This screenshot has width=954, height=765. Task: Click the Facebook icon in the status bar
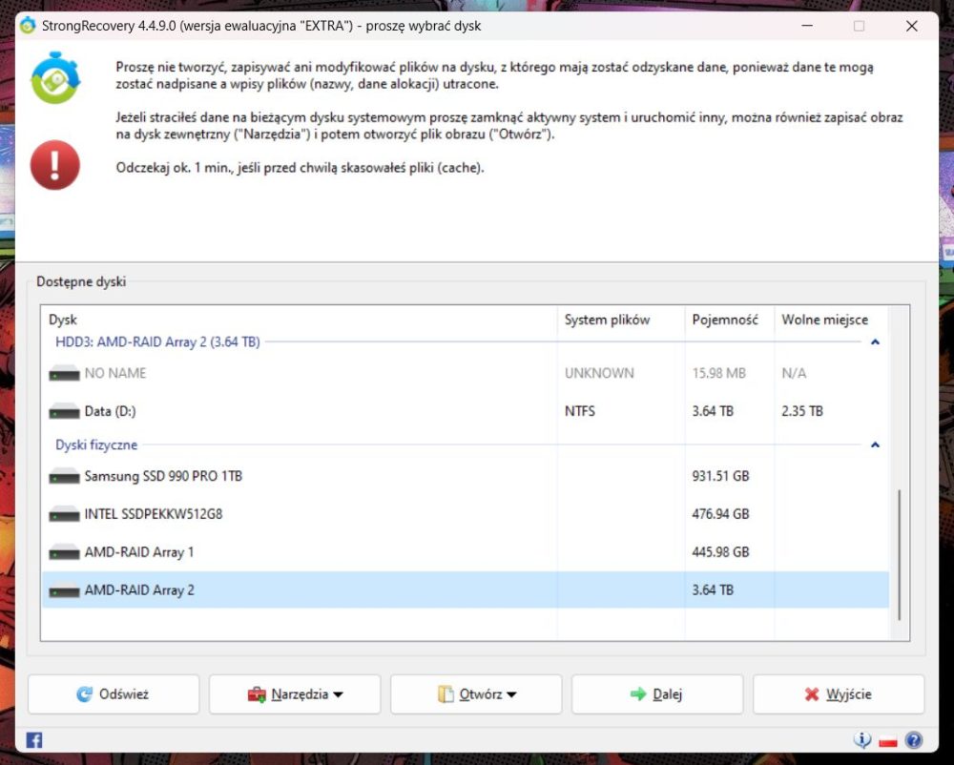[34, 740]
